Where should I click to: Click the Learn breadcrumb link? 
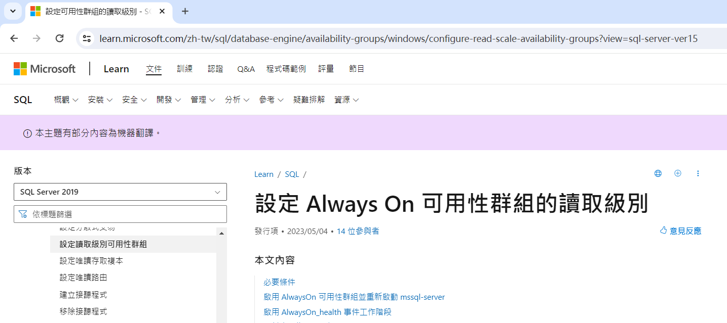(264, 174)
